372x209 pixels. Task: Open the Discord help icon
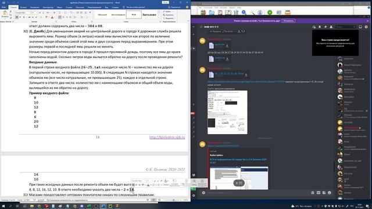[366, 27]
